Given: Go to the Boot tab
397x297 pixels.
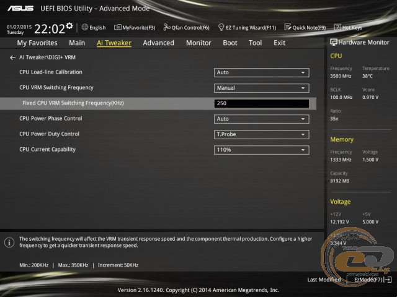Looking at the screenshot, I should pyautogui.click(x=230, y=43).
